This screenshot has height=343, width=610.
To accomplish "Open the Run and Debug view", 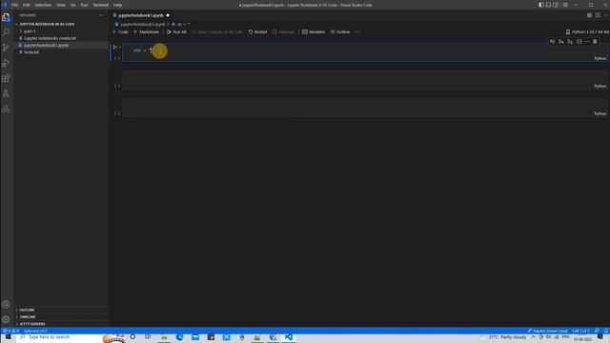I will (x=6, y=63).
